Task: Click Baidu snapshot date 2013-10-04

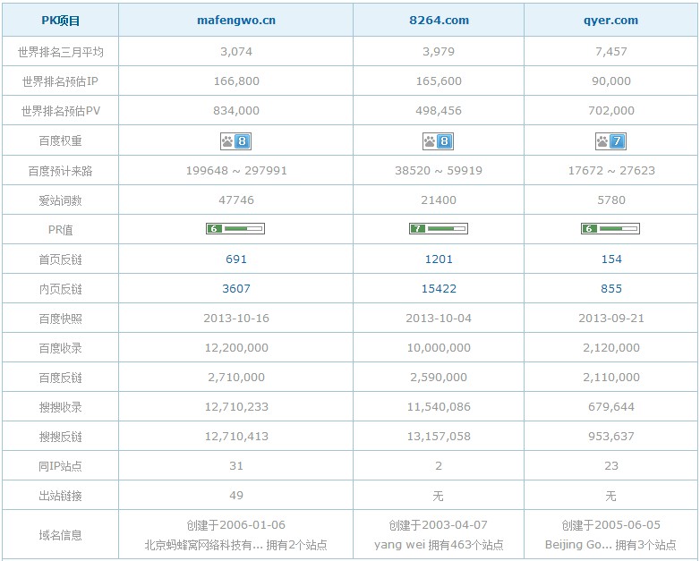Action: pyautogui.click(x=439, y=318)
